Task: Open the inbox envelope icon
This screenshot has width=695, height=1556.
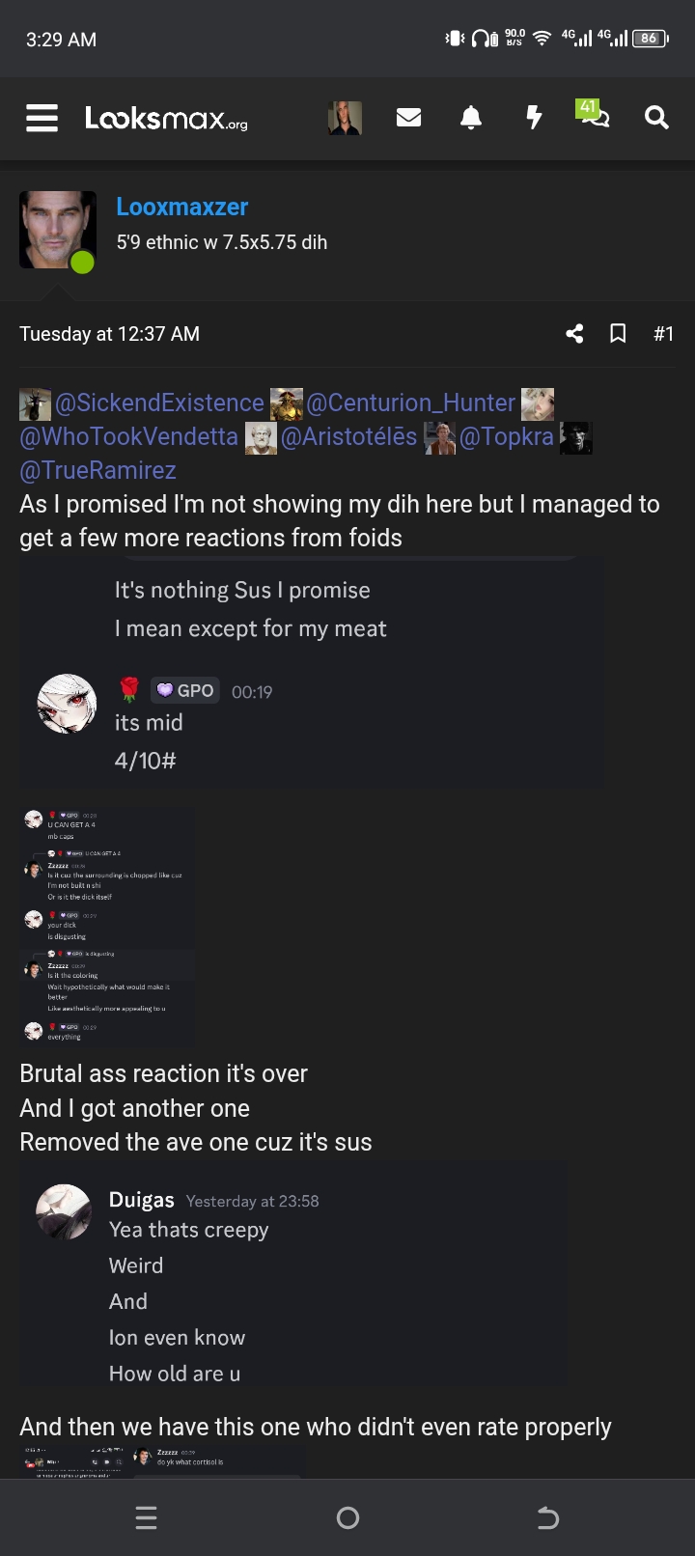Action: [x=408, y=118]
